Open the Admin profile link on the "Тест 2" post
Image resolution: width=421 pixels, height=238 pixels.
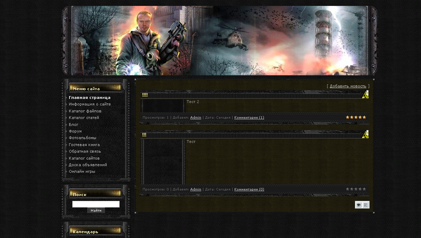click(x=196, y=118)
